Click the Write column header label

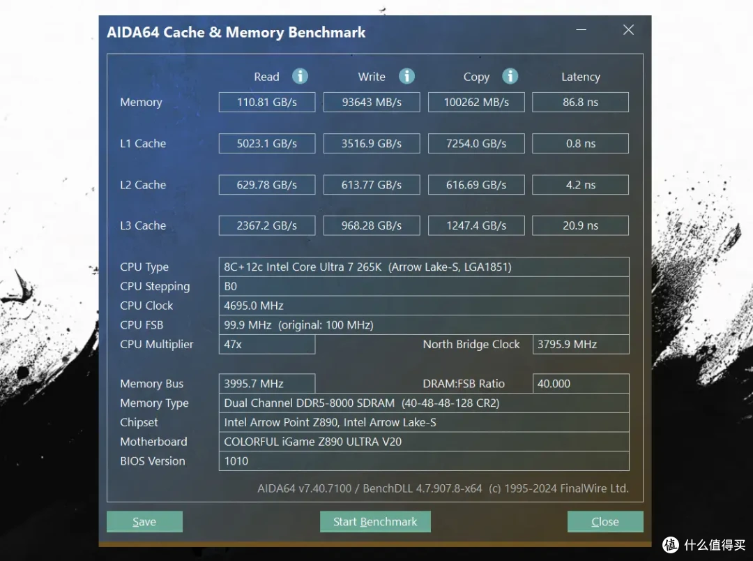click(372, 77)
